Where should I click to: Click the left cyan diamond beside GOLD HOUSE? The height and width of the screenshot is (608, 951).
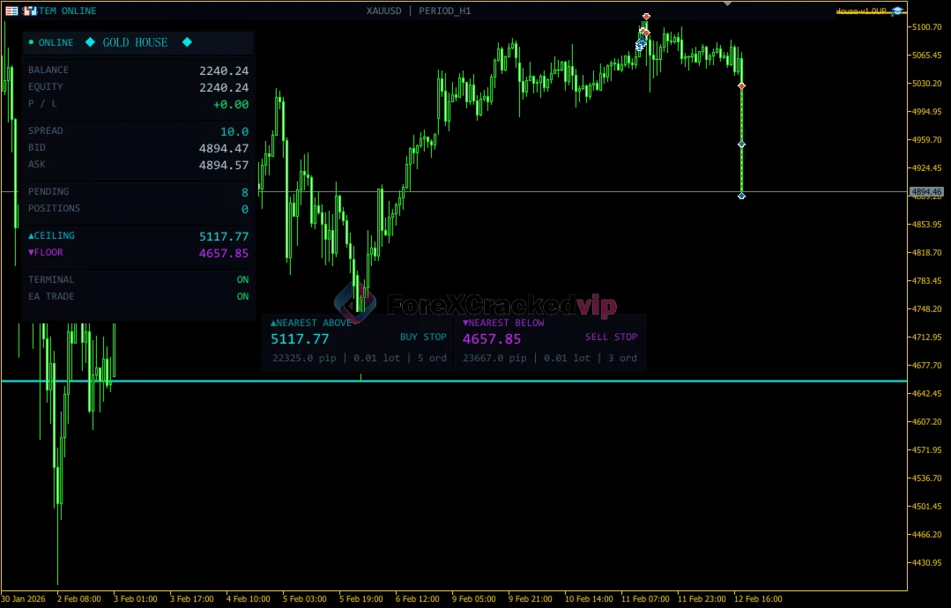pyautogui.click(x=90, y=42)
